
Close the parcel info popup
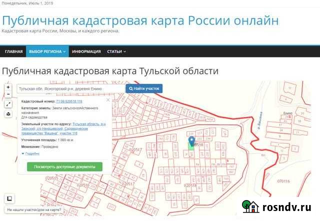tap(109, 100)
